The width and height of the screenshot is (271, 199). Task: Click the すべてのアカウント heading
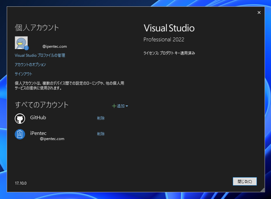pyautogui.click(x=42, y=105)
